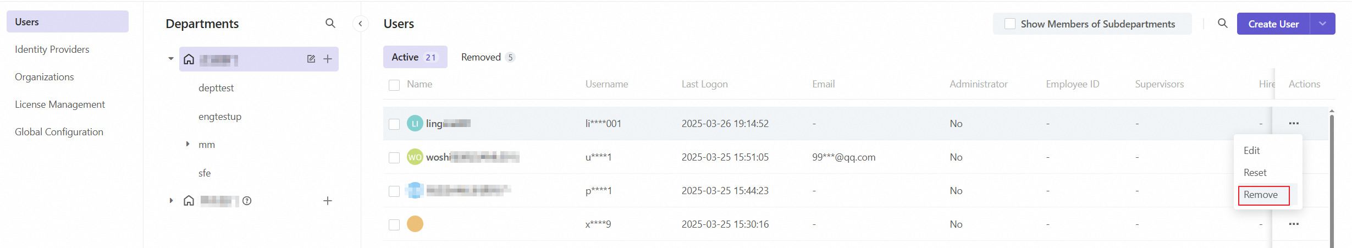Click the Departments search magnifier icon
This screenshot has width=1352, height=248.
[330, 23]
